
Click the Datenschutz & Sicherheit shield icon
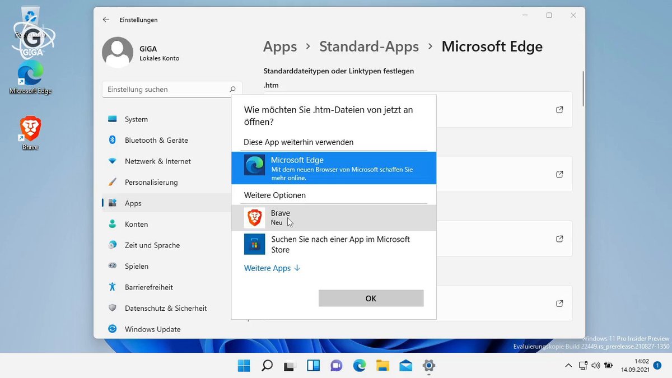point(113,308)
